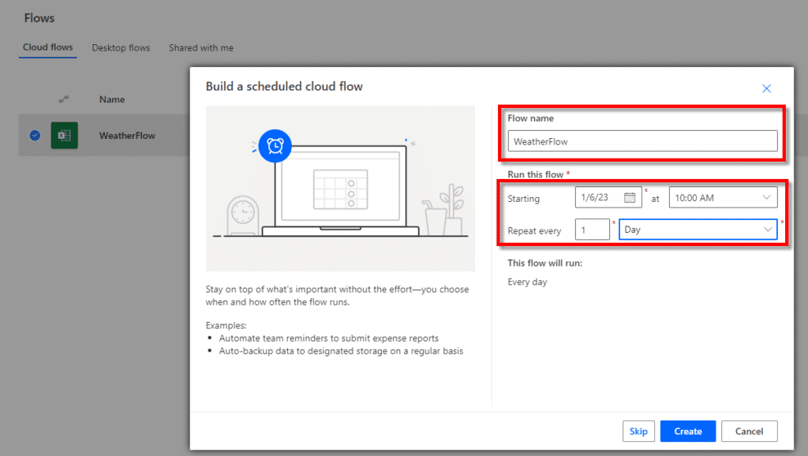
Task: Open the 10:00 AM time dropdown
Action: pyautogui.click(x=722, y=197)
